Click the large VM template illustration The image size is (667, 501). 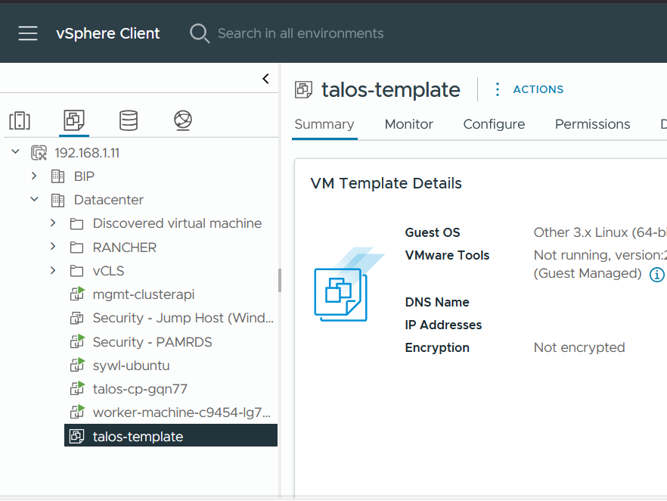(349, 285)
